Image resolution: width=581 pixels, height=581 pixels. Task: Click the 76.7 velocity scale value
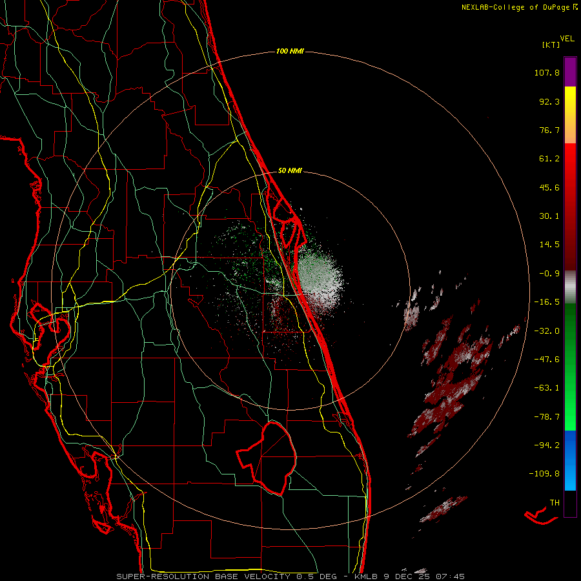(549, 130)
